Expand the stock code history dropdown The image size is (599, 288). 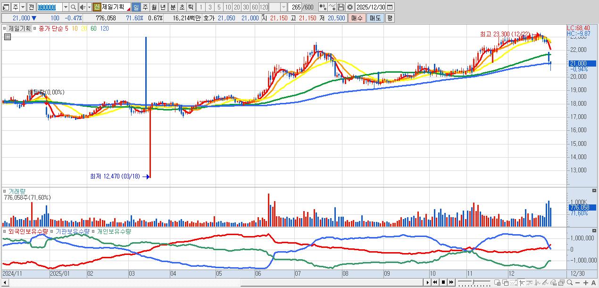click(66, 7)
